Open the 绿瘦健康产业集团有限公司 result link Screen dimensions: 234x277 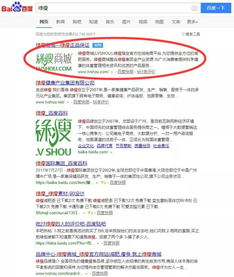(x=65, y=83)
